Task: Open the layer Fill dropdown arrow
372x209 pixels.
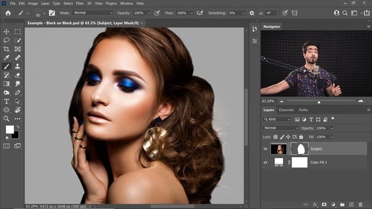Action: point(332,137)
